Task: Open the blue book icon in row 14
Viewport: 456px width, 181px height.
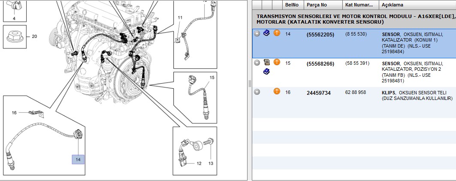Action: 266,33
